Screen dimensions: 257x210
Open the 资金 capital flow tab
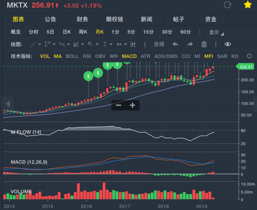(211, 19)
